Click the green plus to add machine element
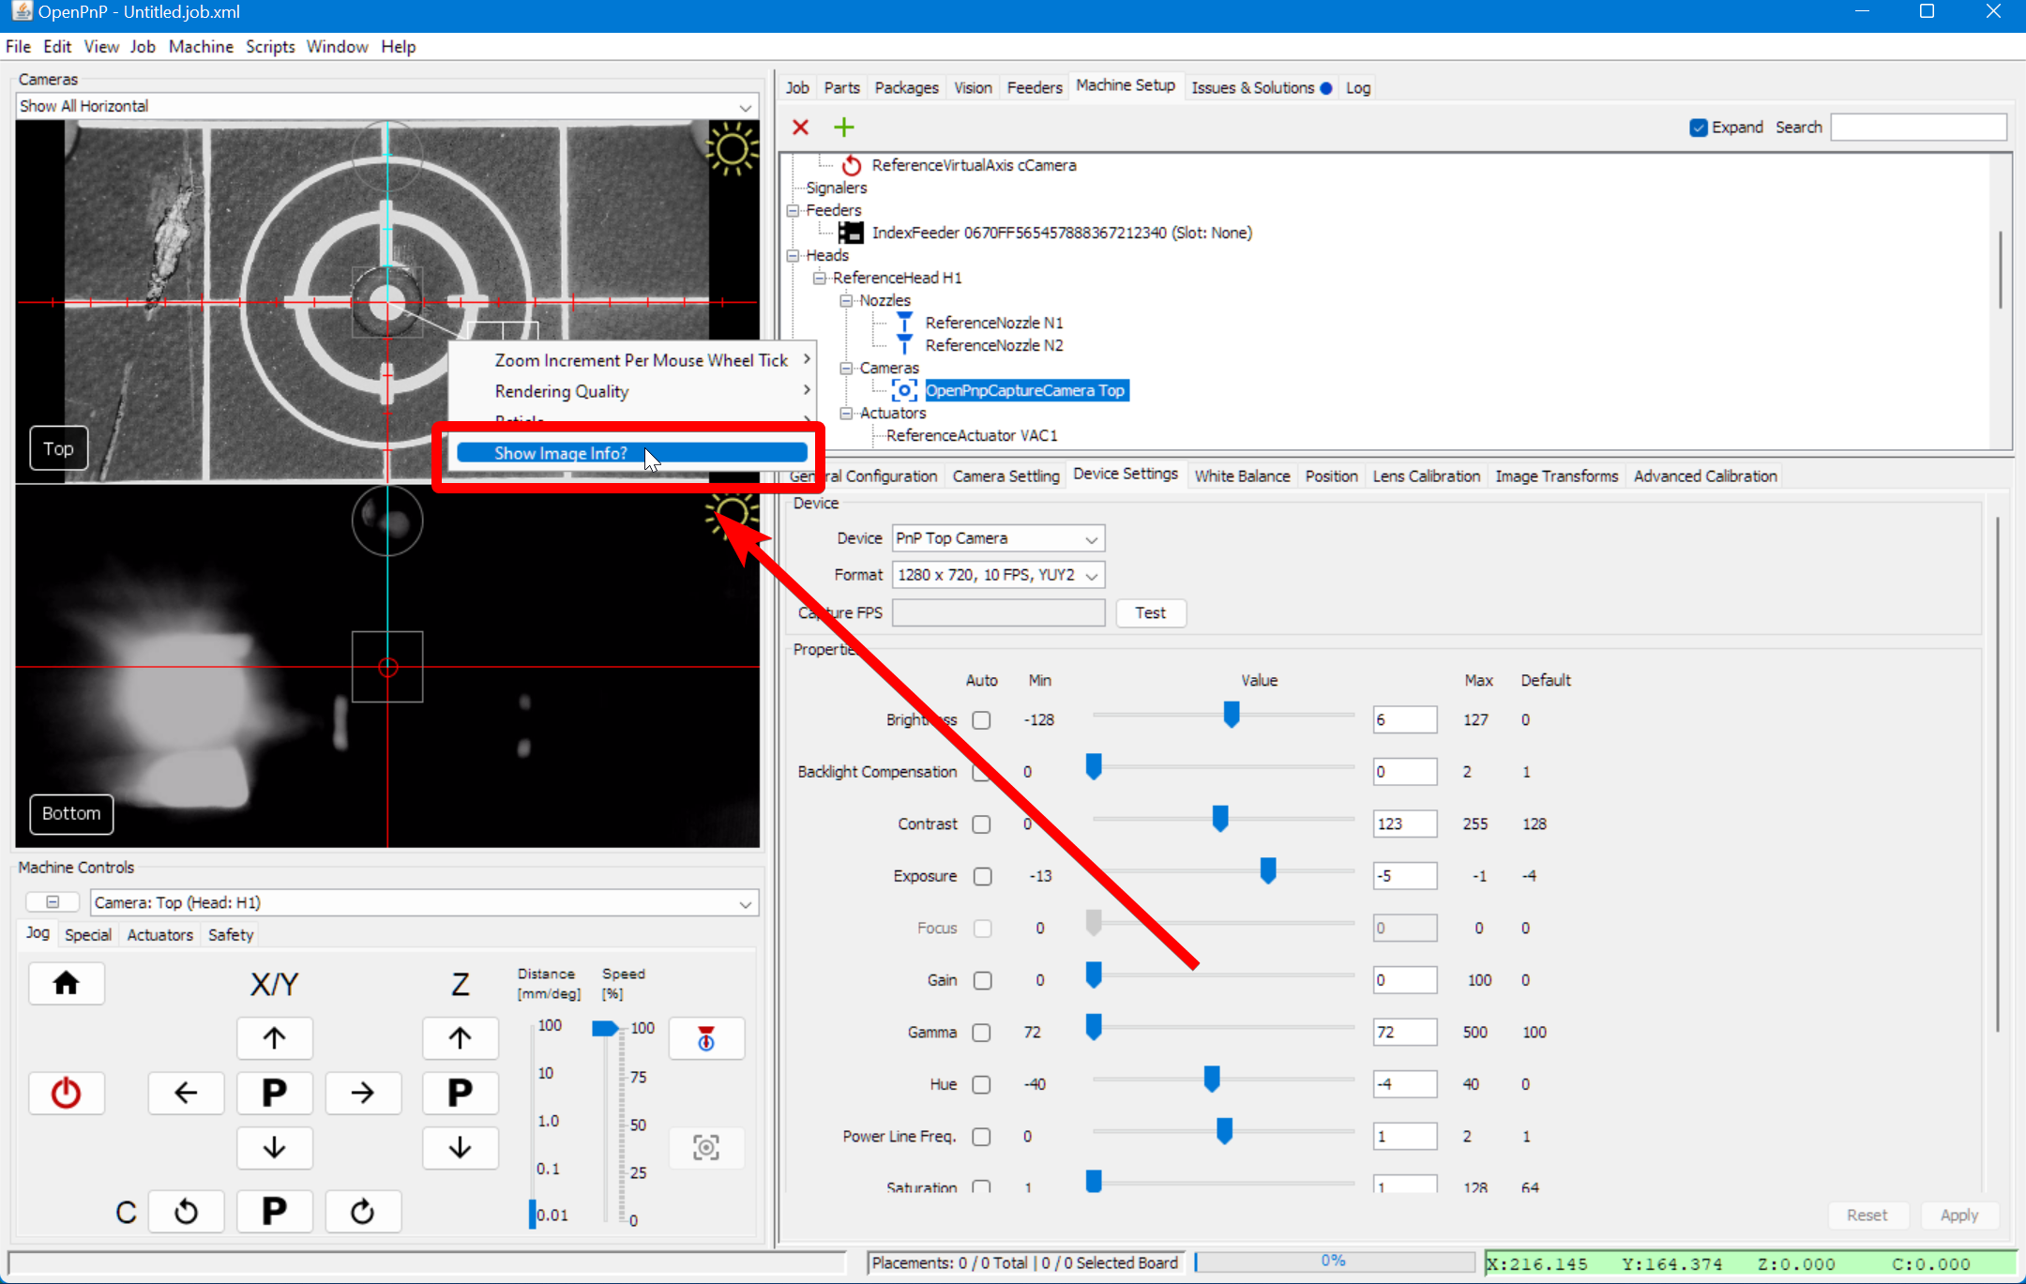 pyautogui.click(x=842, y=127)
